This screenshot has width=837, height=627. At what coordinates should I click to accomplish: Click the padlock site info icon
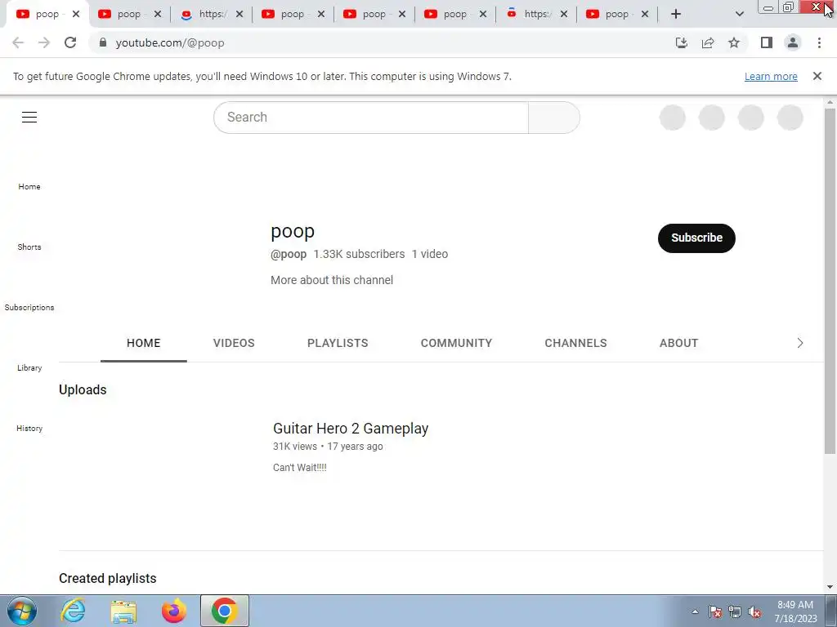click(x=103, y=42)
